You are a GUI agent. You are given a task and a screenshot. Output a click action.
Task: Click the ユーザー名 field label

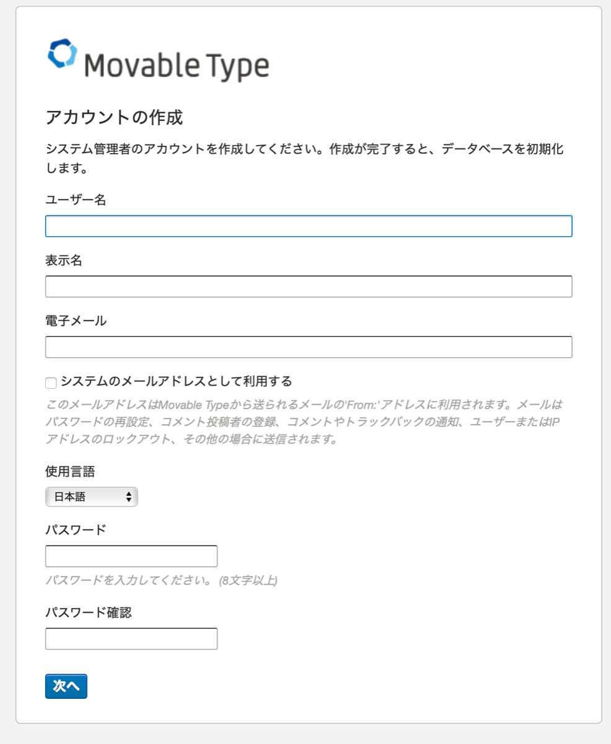click(x=76, y=200)
